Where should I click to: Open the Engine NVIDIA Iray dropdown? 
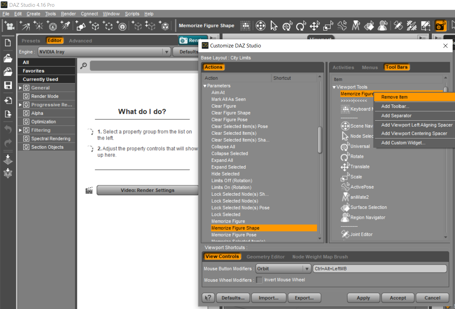pos(104,52)
